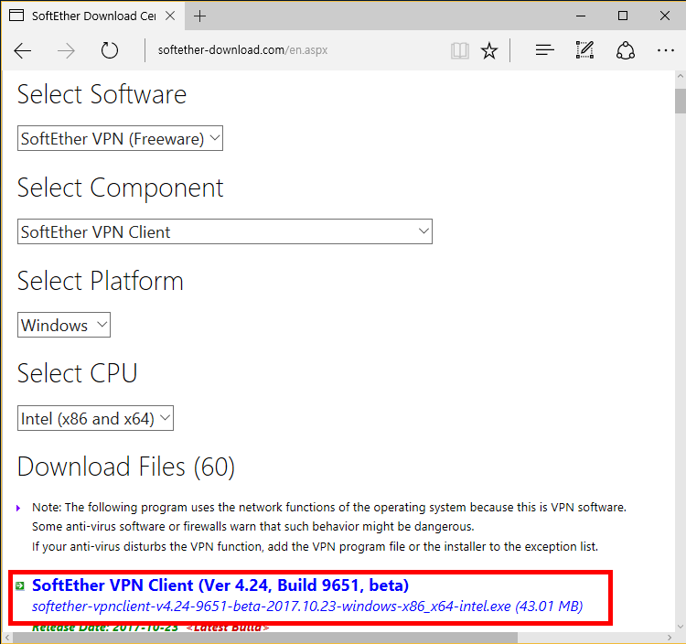Open a new tab with plus
Image resolution: width=686 pixels, height=644 pixels.
click(199, 16)
